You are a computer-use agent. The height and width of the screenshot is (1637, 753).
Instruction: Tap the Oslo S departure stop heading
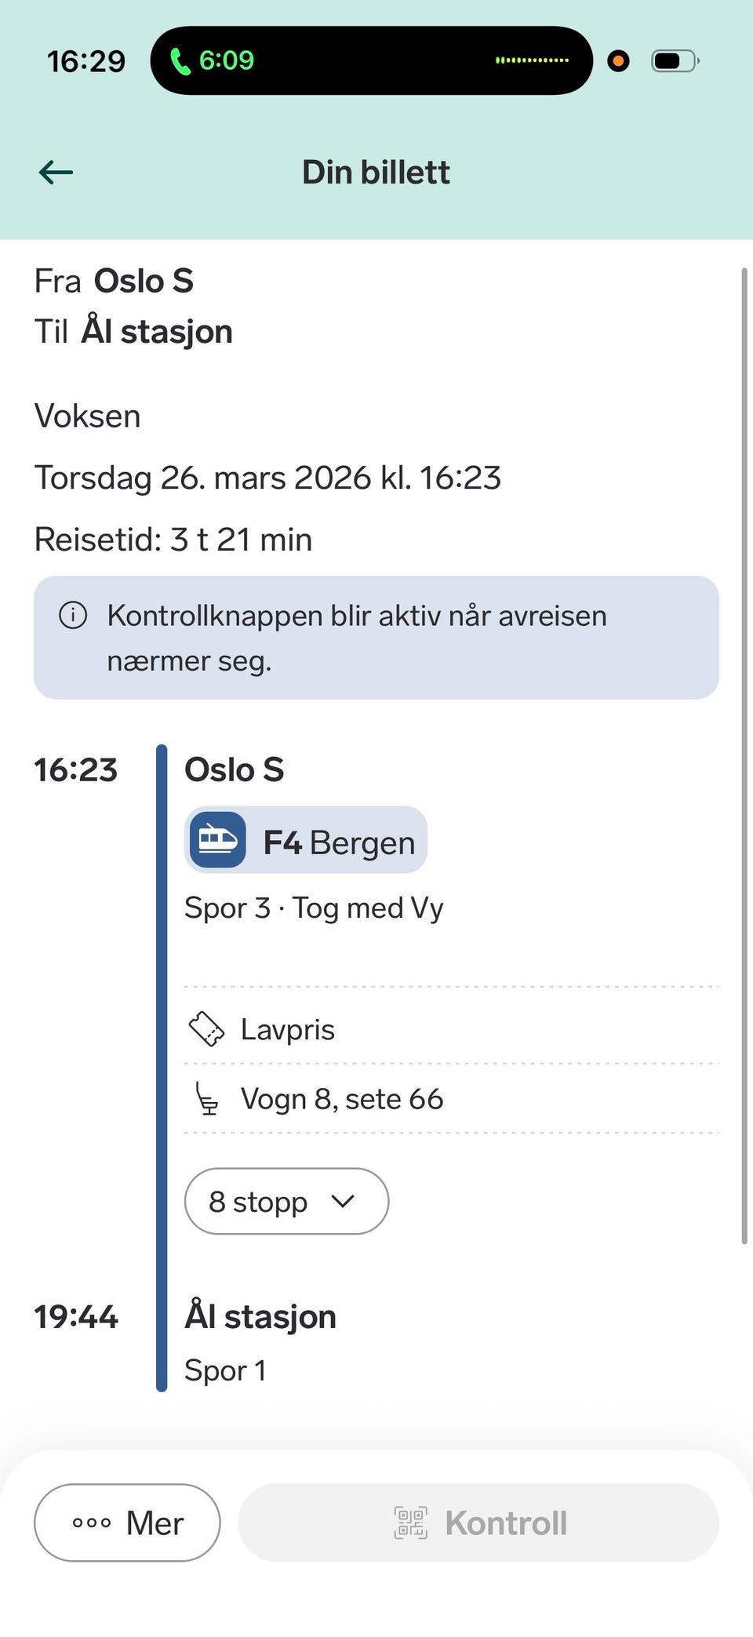234,769
